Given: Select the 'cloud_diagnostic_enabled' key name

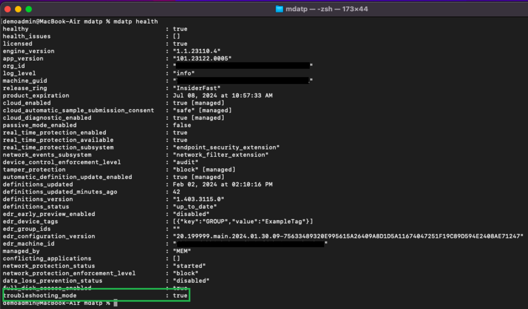Looking at the screenshot, I should pos(47,118).
